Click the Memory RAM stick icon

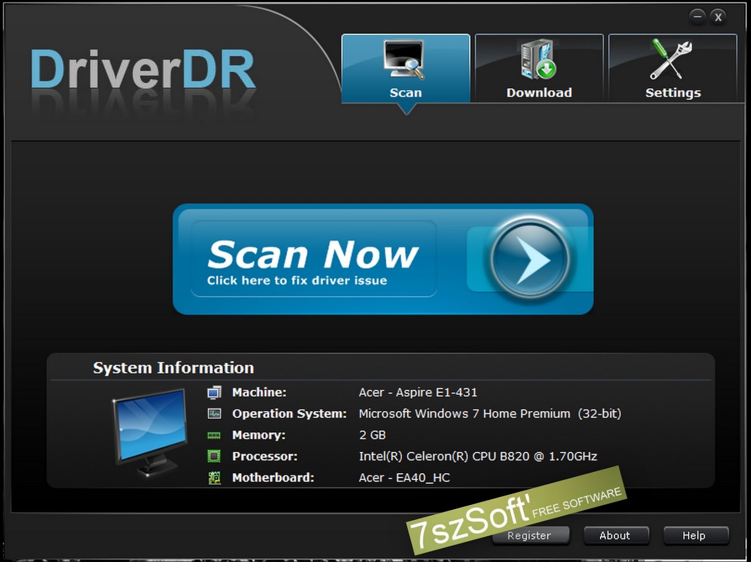click(215, 435)
